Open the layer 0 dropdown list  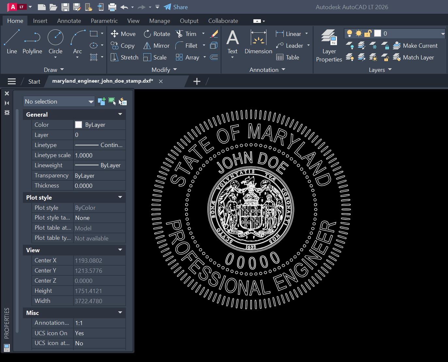point(443,33)
